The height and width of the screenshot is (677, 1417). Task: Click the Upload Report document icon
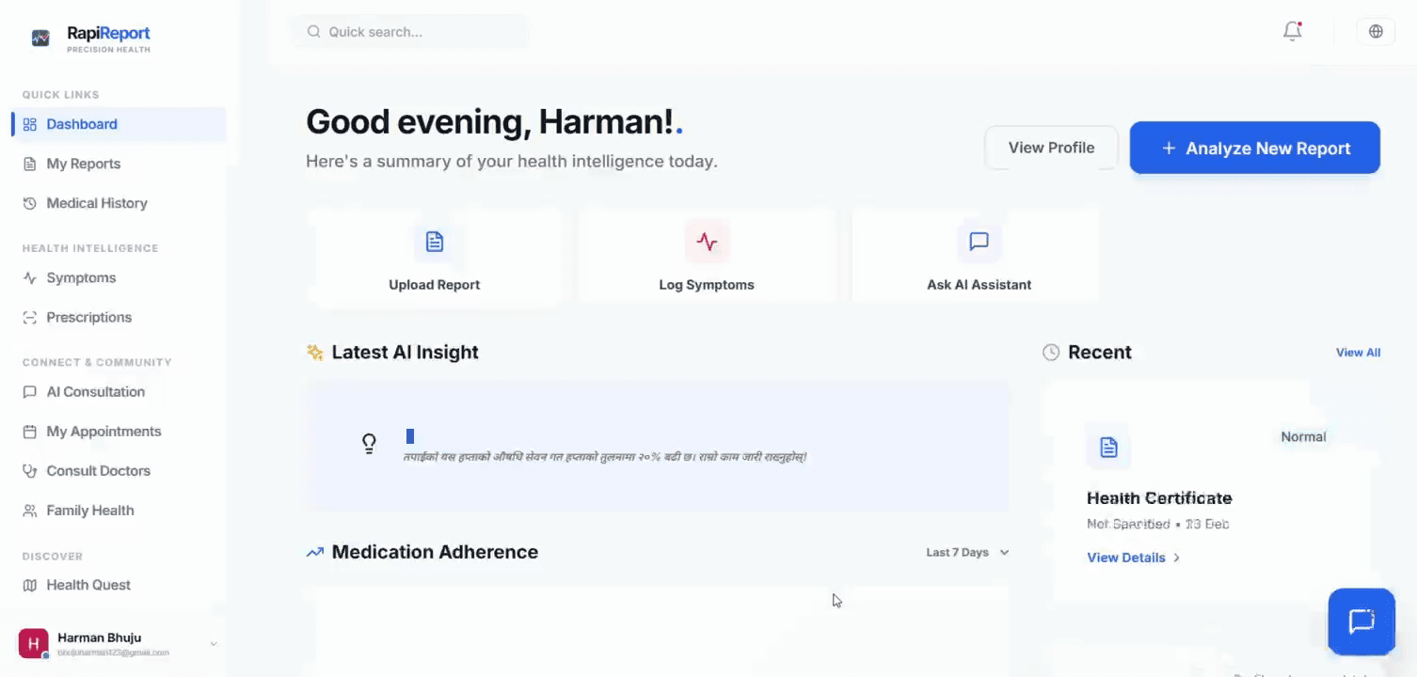click(x=435, y=242)
